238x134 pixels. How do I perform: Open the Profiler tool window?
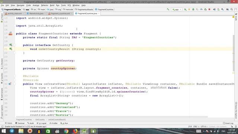(54, 123)
